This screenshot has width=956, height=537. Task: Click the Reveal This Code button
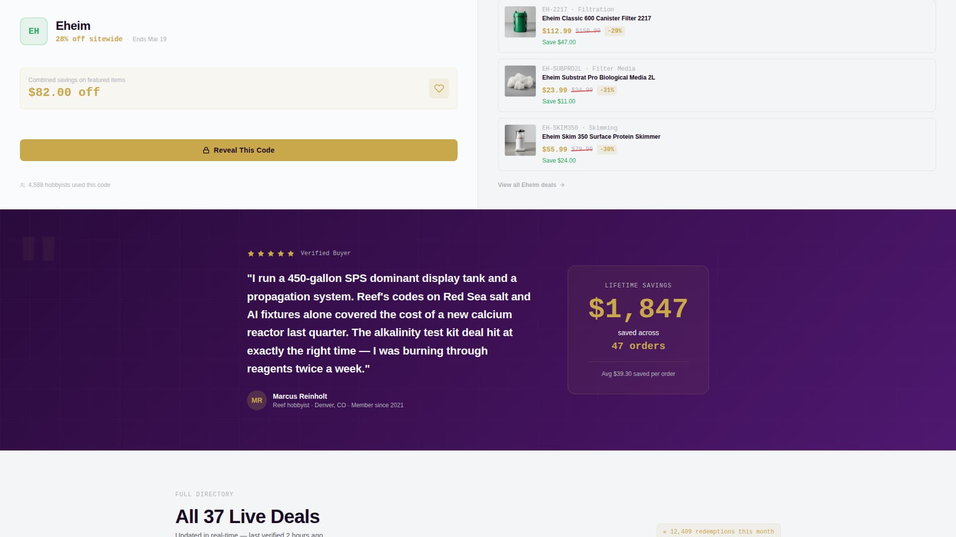point(239,150)
